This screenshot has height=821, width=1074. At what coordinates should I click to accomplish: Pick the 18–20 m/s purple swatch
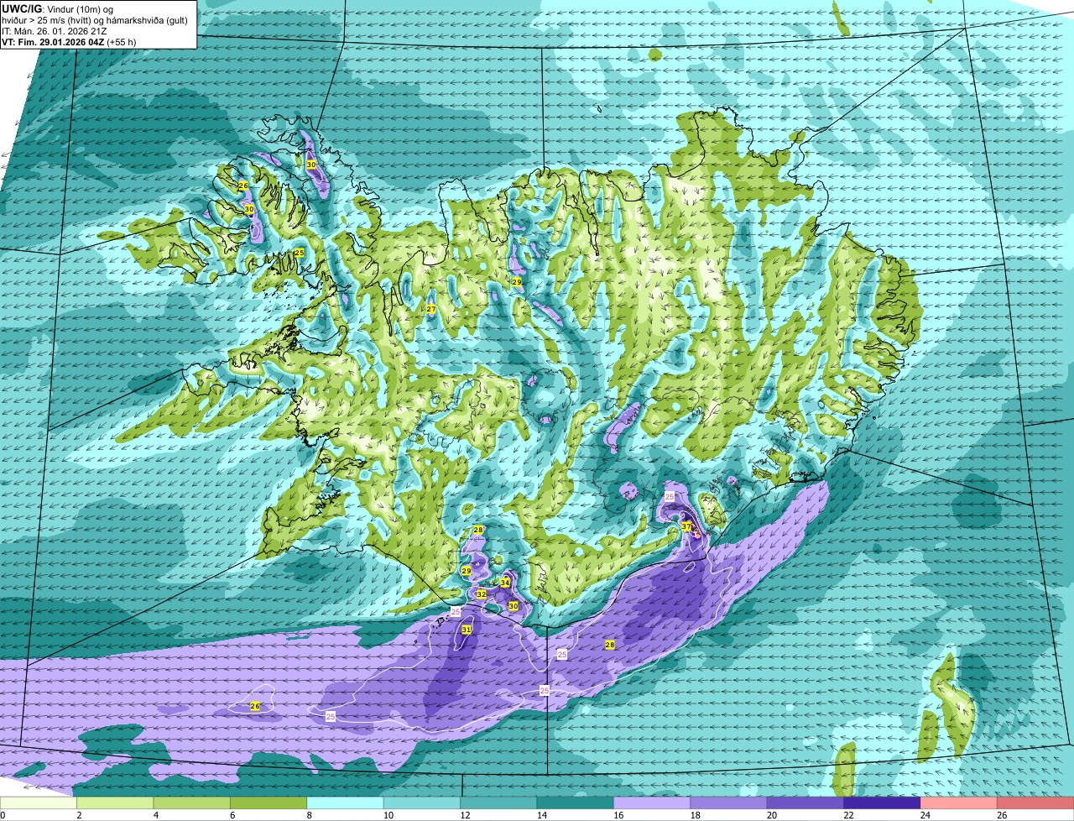[728, 803]
